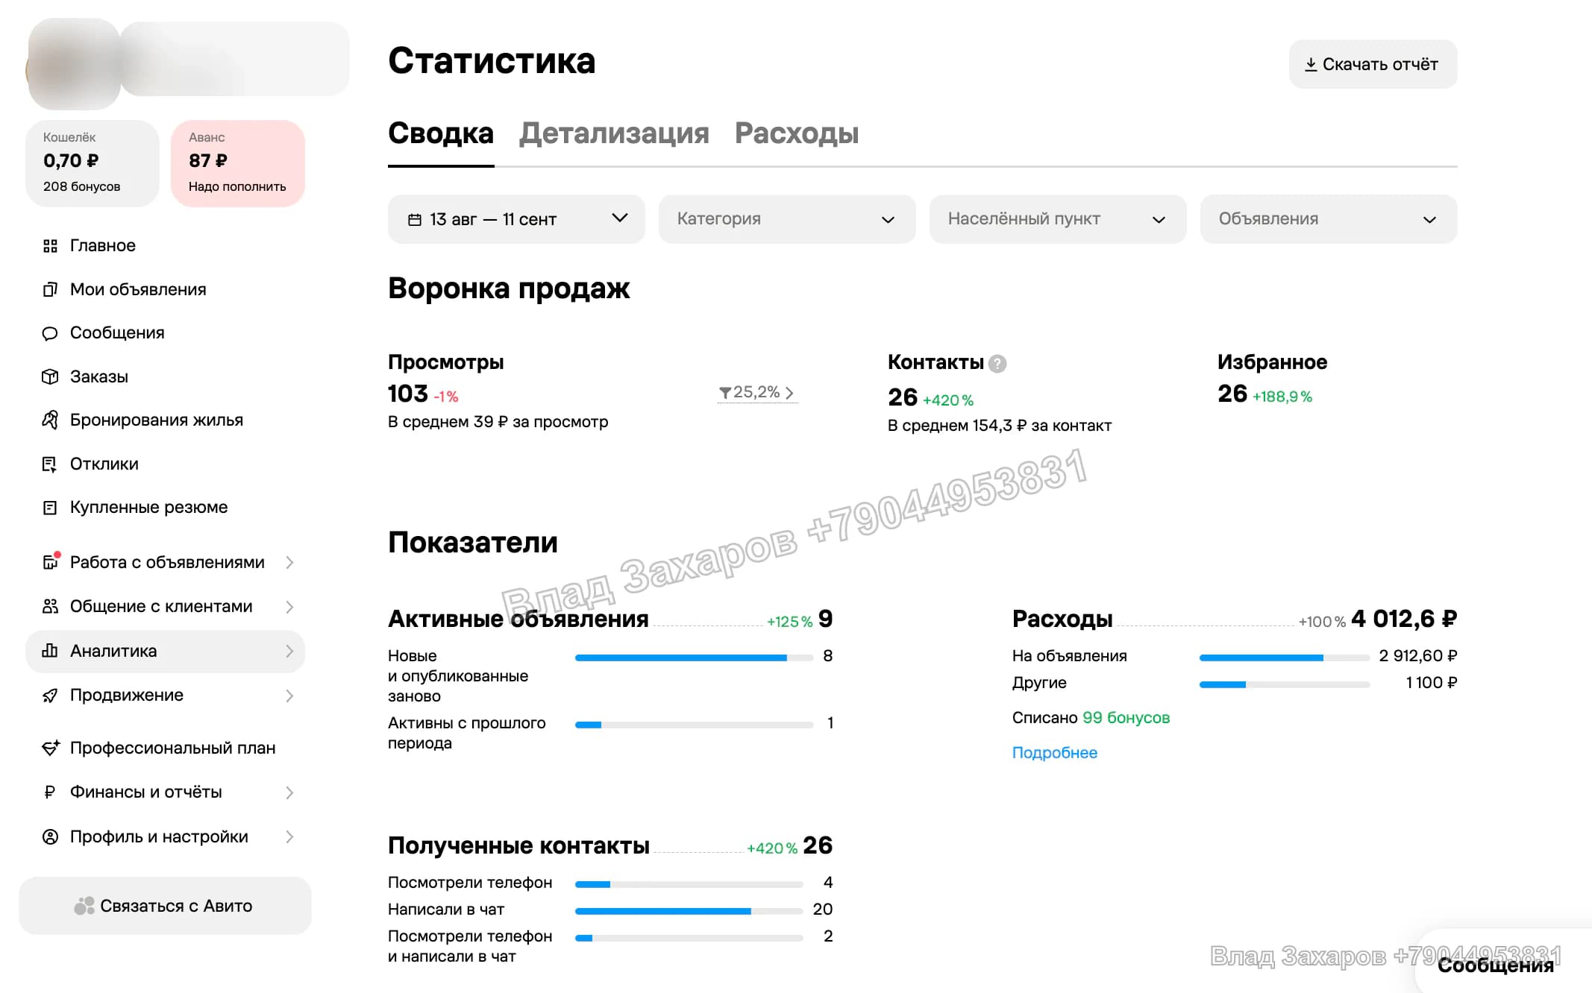Click the Написали в чат progress bar
This screenshot has width=1592, height=993.
click(689, 911)
